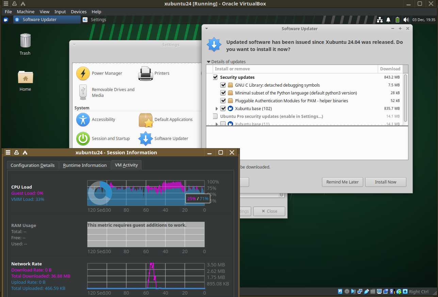Screen dimensions: 438x297
Task: Click the shared folders icon in VirtualBox status bar
Action: click(373, 292)
